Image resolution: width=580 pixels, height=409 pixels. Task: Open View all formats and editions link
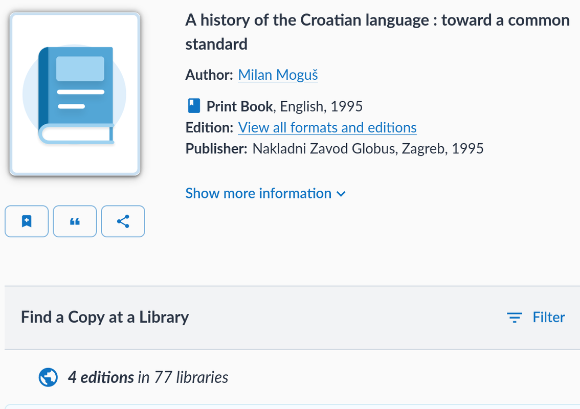coord(327,128)
